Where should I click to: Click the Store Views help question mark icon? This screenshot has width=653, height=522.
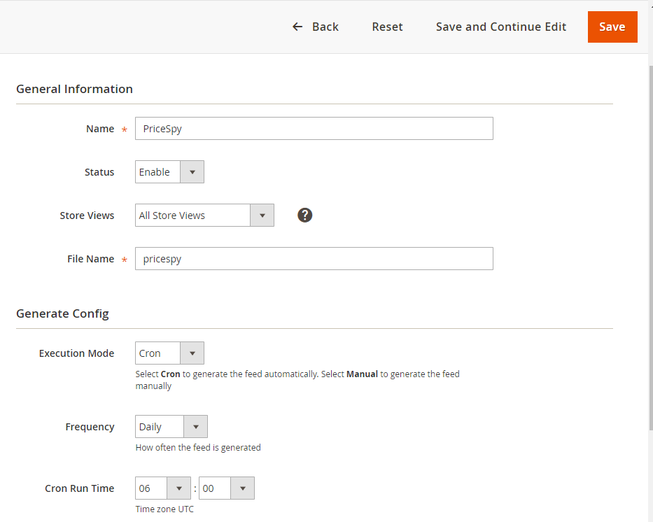pyautogui.click(x=305, y=216)
